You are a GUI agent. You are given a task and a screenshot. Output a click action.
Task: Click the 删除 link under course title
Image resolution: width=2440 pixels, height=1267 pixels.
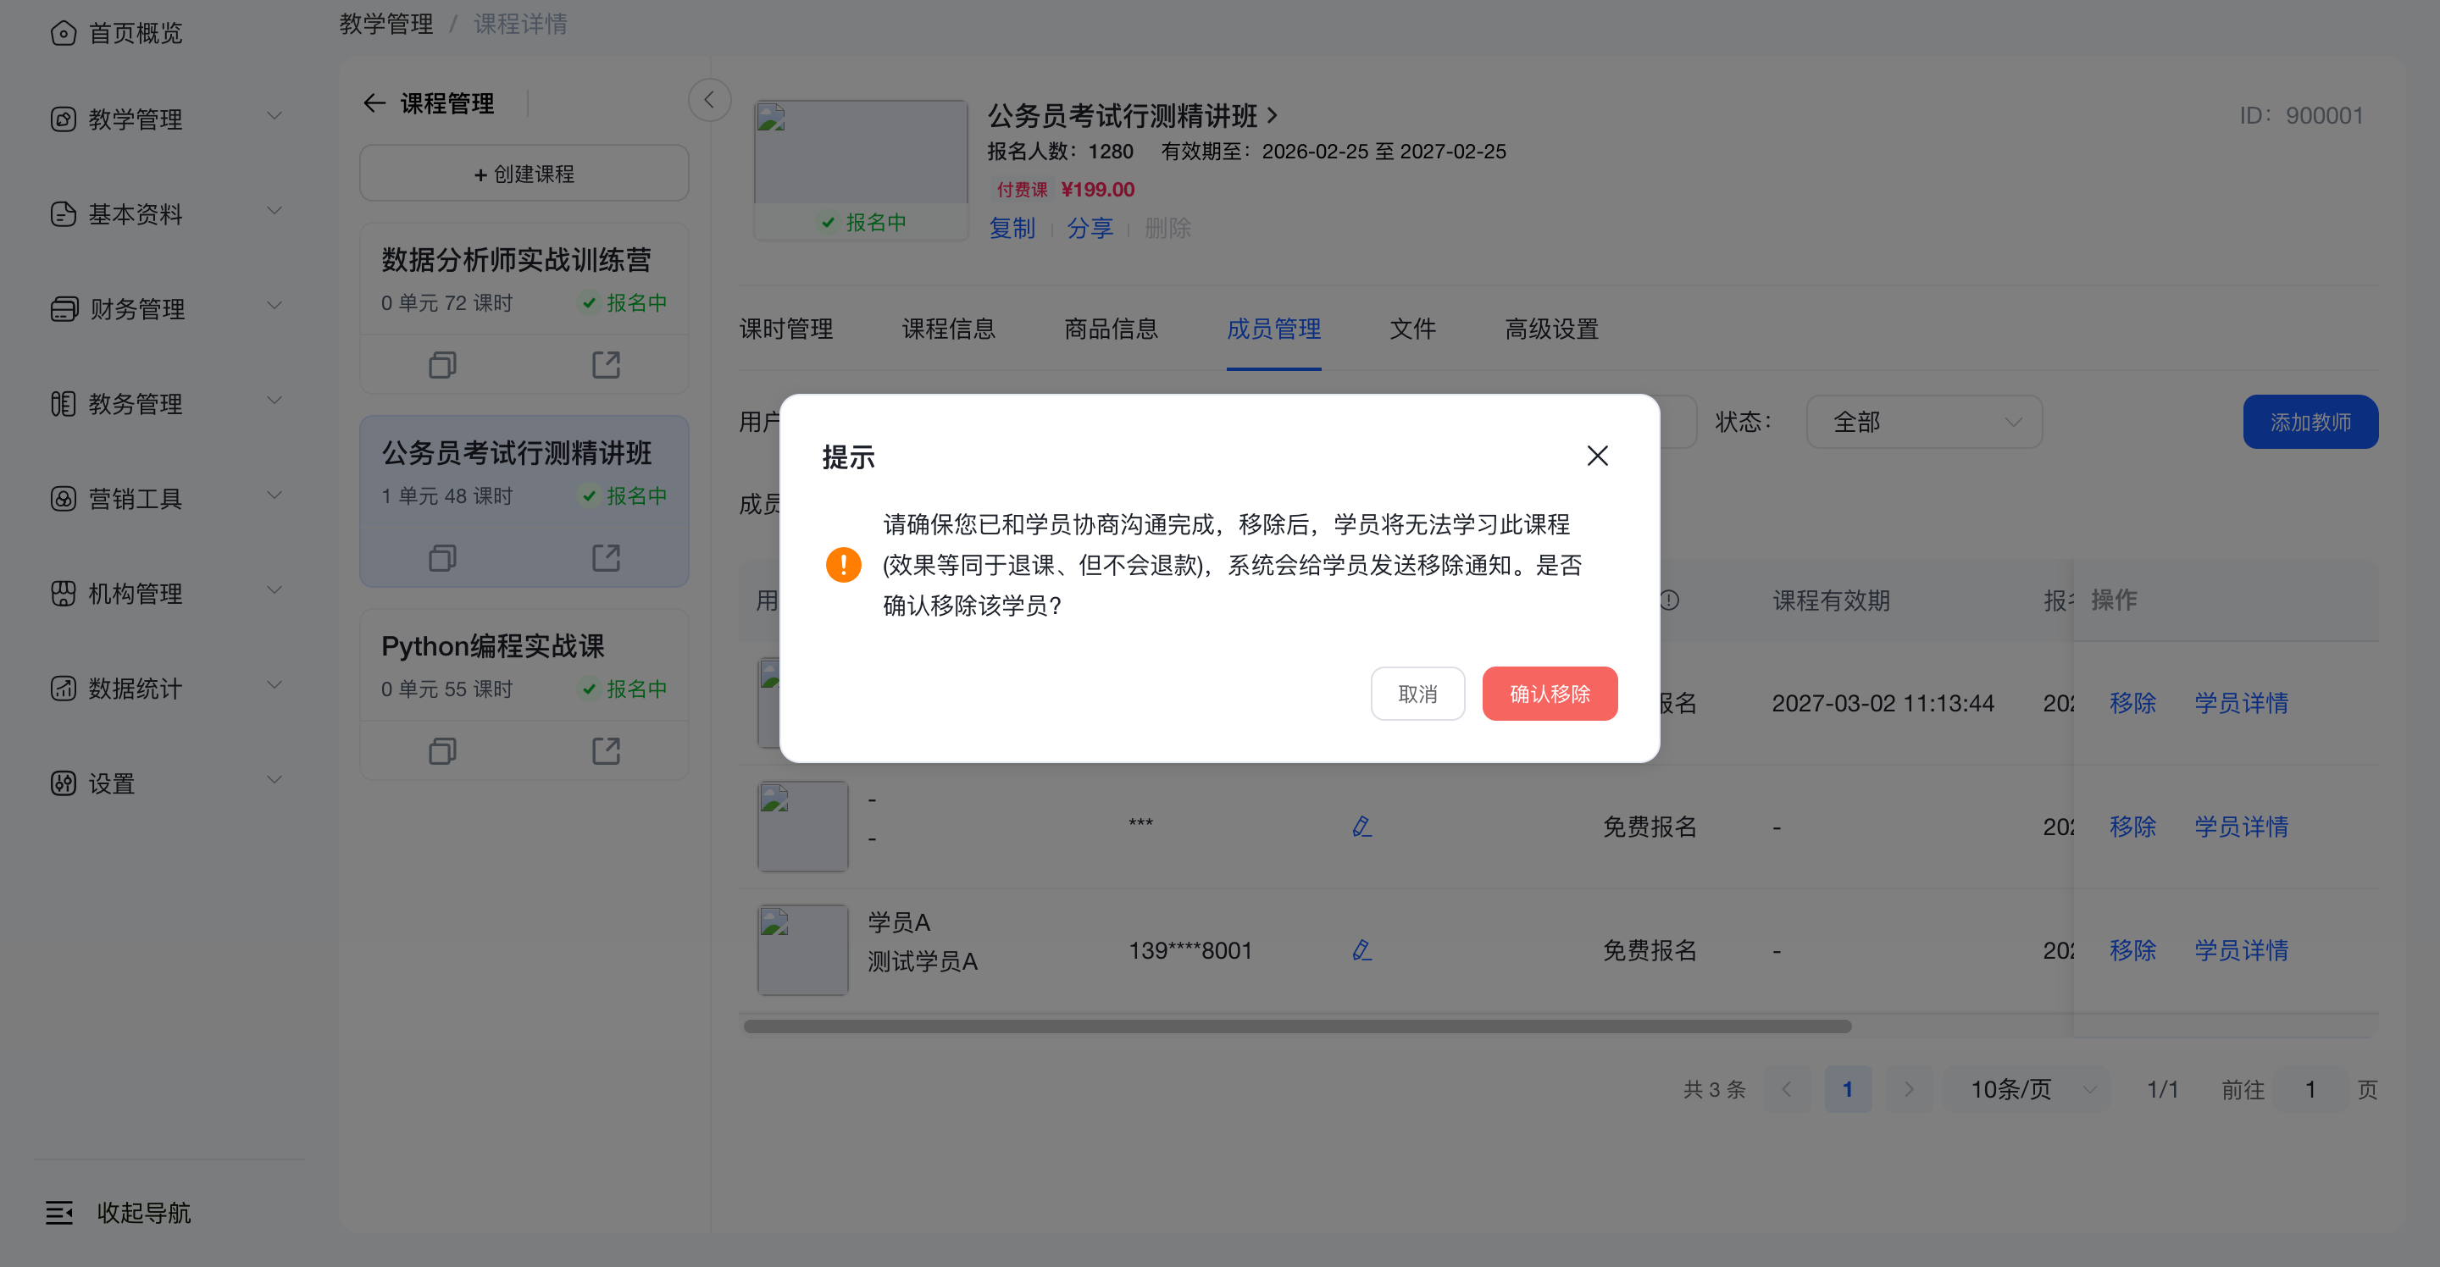[x=1167, y=228]
